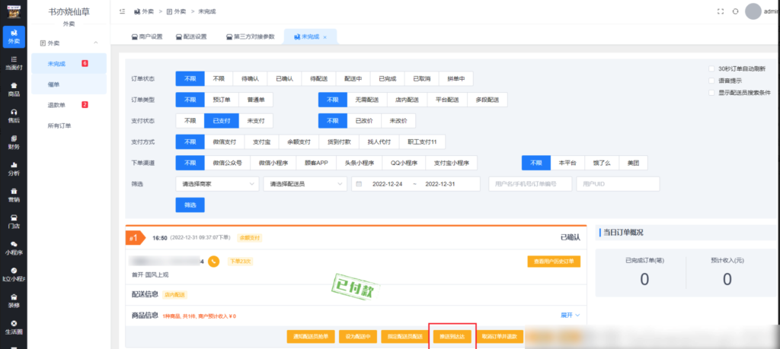Enable 30秒订单自动刷新 checkbox
Image resolution: width=780 pixels, height=349 pixels.
coord(711,68)
